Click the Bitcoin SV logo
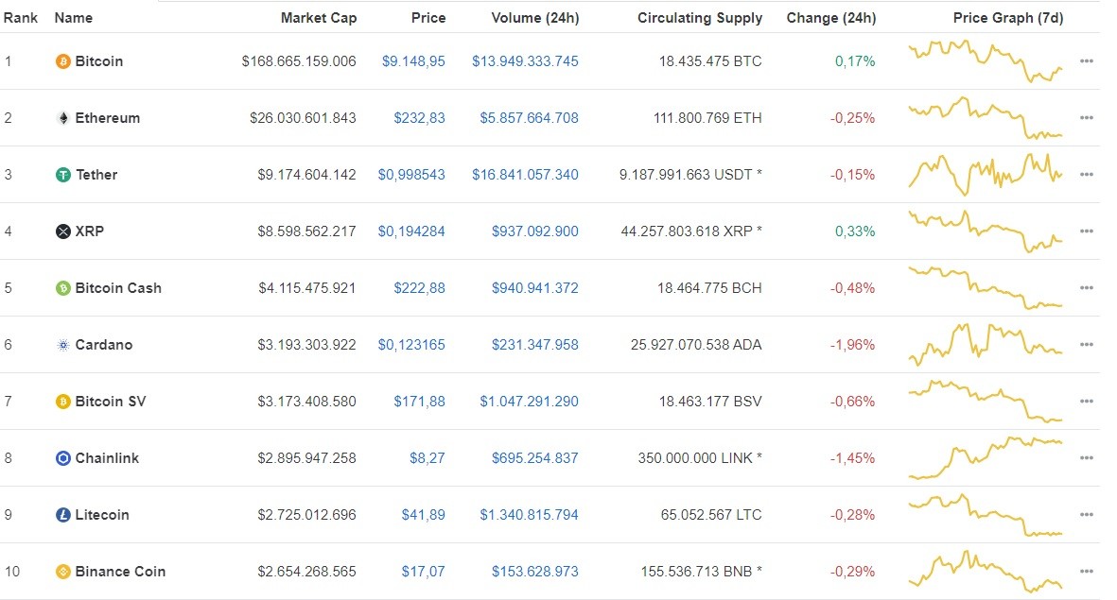 point(62,401)
